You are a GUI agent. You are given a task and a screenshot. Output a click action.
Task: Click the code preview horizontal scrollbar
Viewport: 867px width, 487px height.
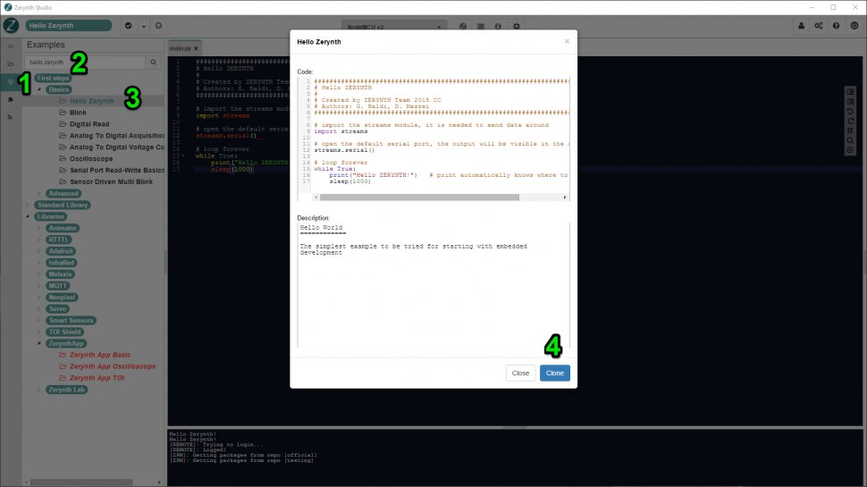click(420, 197)
